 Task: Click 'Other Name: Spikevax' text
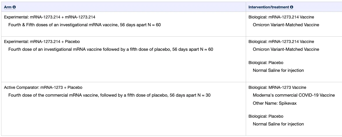click(x=274, y=103)
